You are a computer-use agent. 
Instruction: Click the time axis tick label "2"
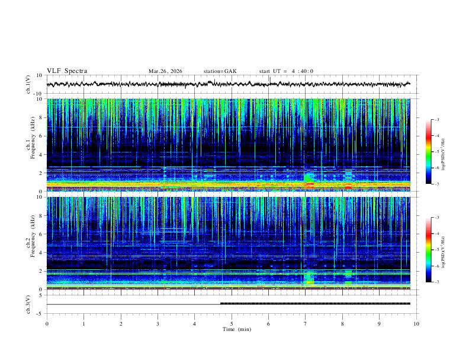pos(121,324)
